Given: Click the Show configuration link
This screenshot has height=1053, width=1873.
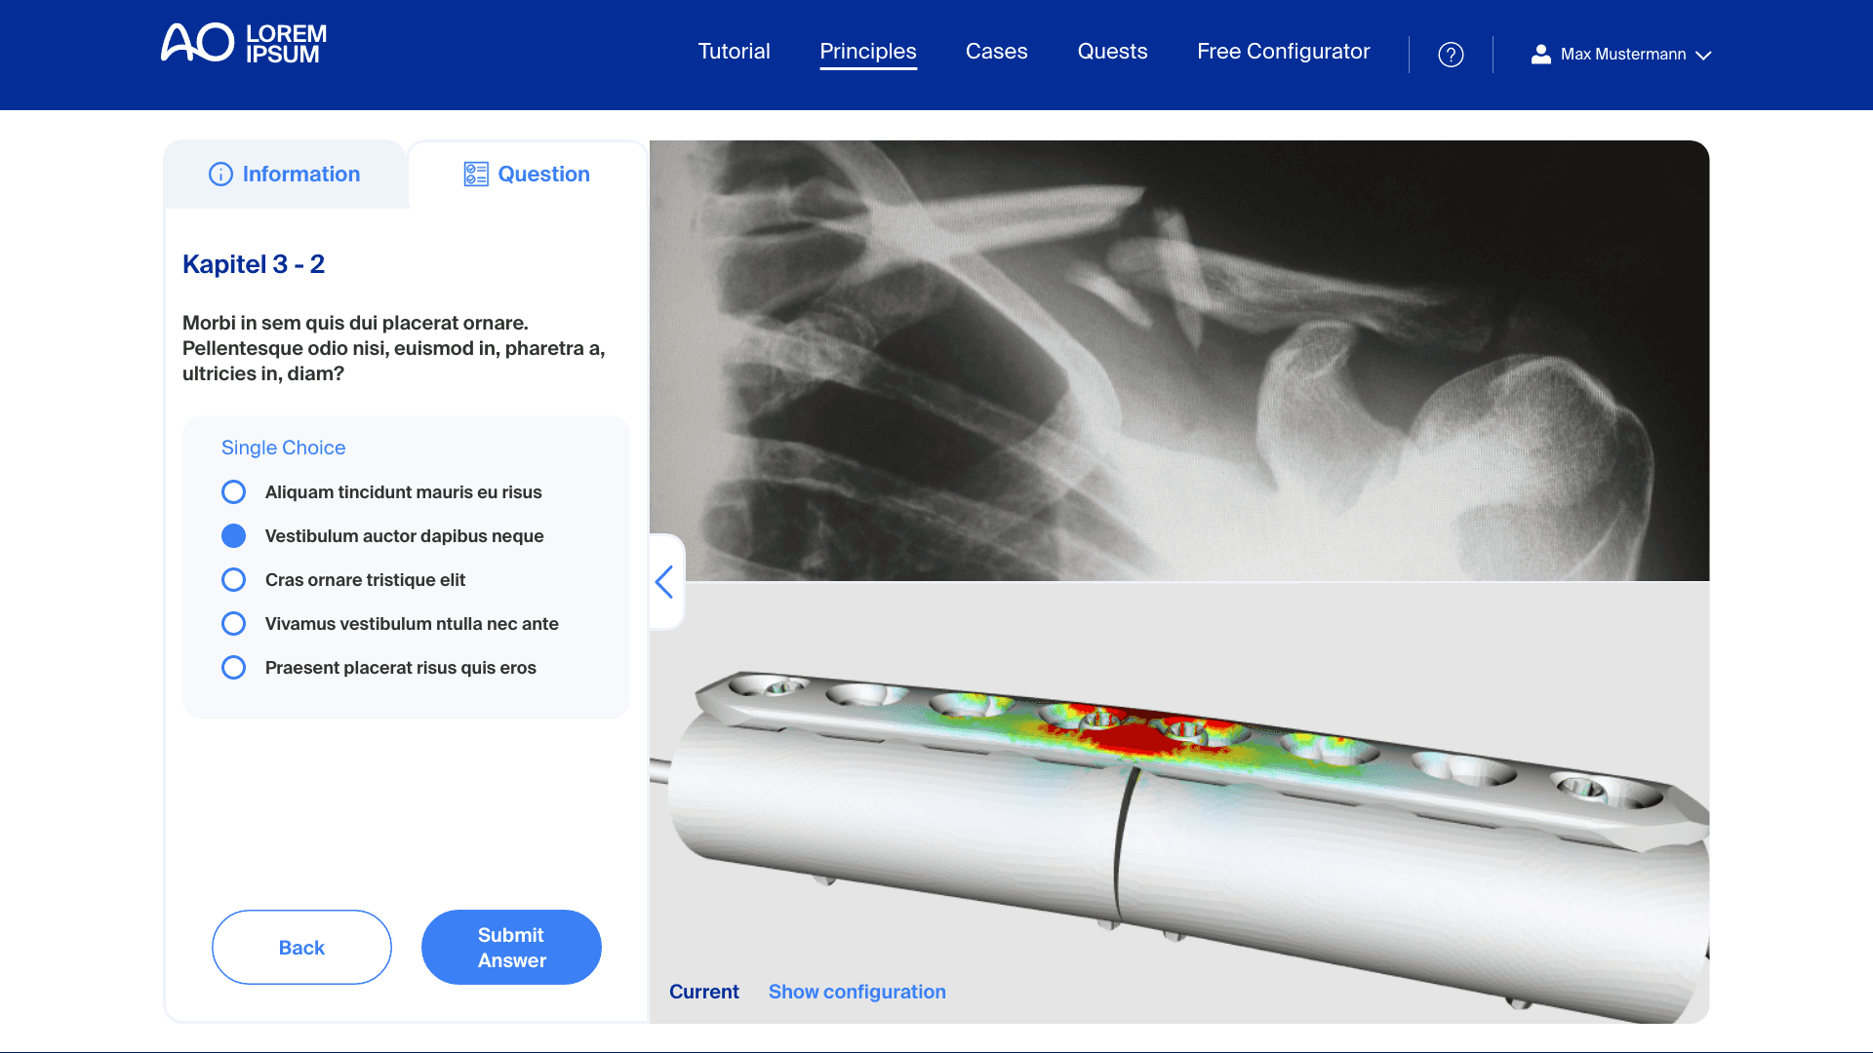Looking at the screenshot, I should pos(857,992).
